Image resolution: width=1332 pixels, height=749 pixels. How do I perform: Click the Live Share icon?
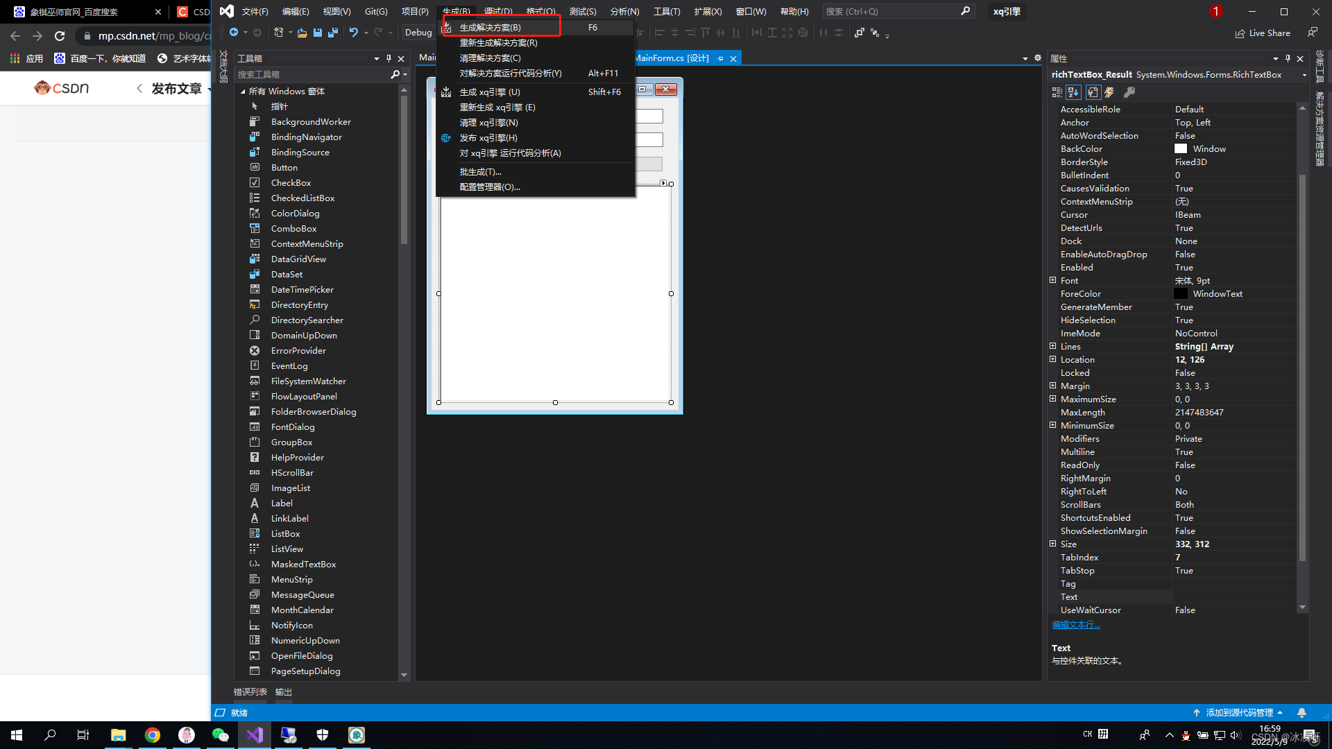[1240, 33]
